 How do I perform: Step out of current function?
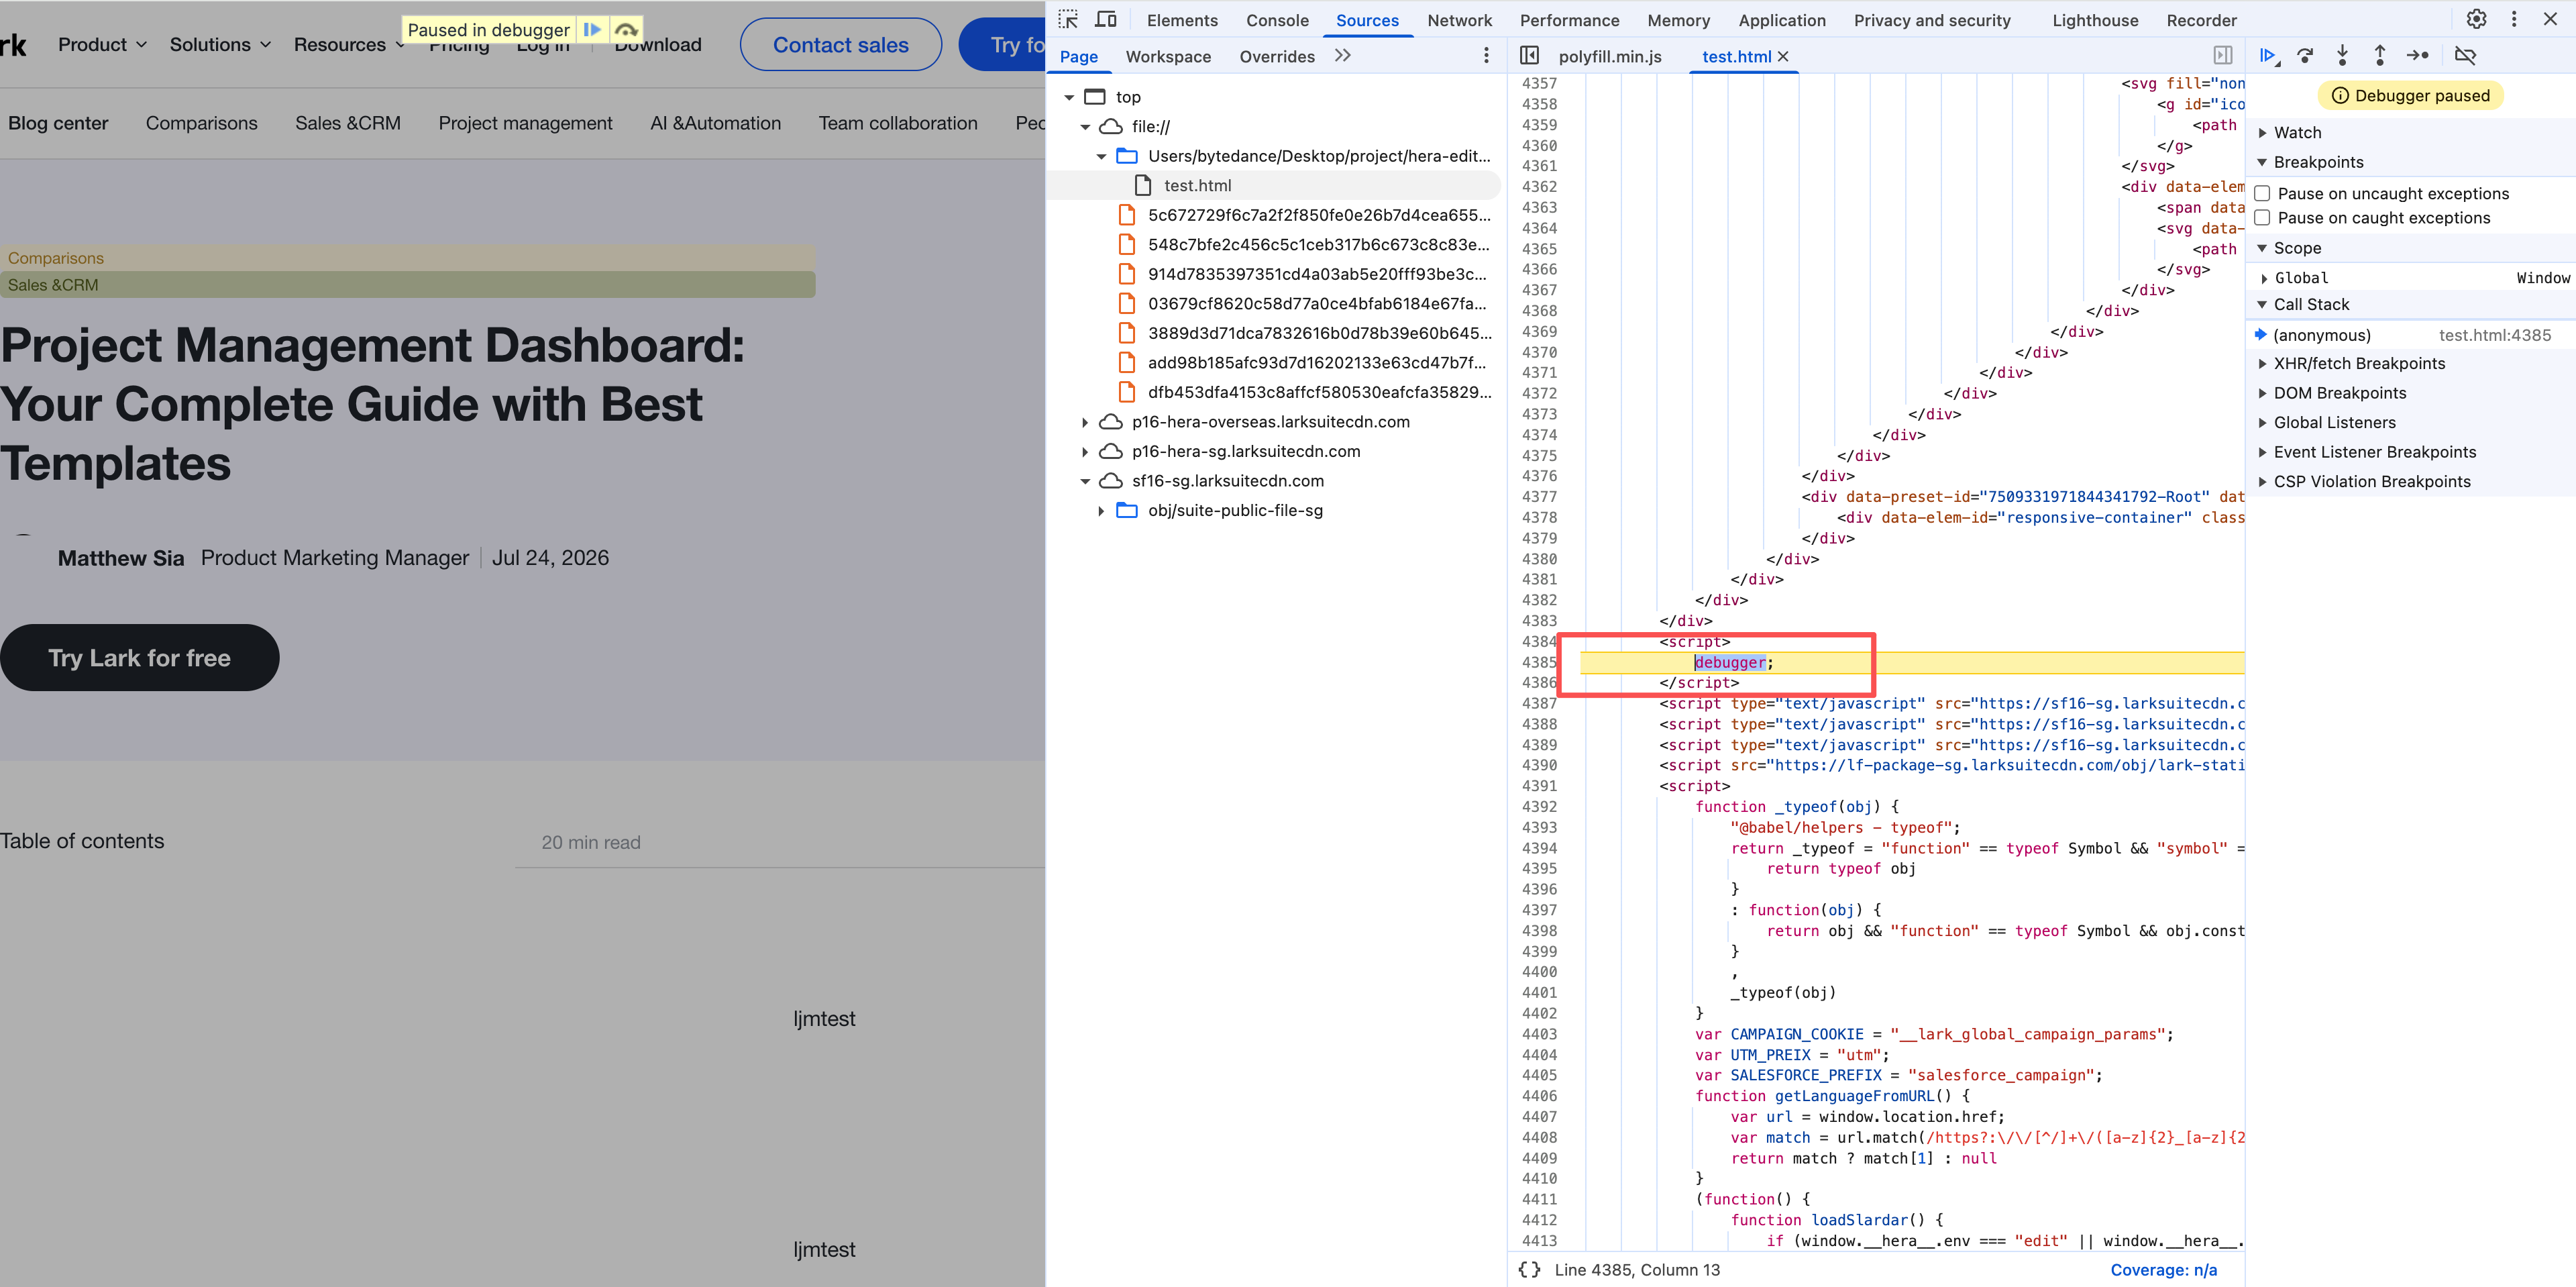tap(2380, 56)
